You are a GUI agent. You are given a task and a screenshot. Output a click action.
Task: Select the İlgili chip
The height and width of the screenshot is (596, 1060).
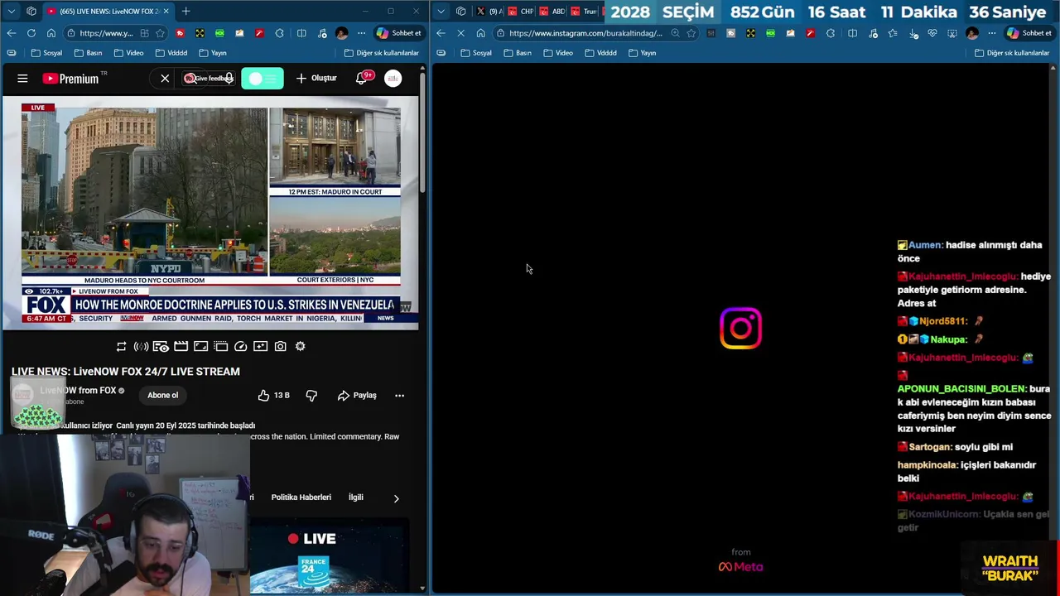[x=356, y=497]
